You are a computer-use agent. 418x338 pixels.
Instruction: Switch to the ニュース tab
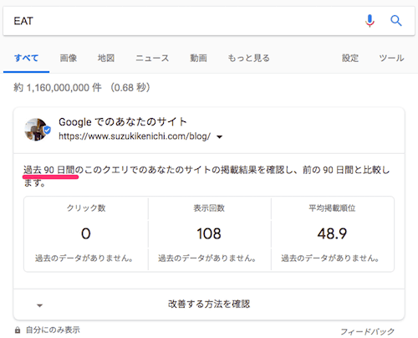(152, 58)
